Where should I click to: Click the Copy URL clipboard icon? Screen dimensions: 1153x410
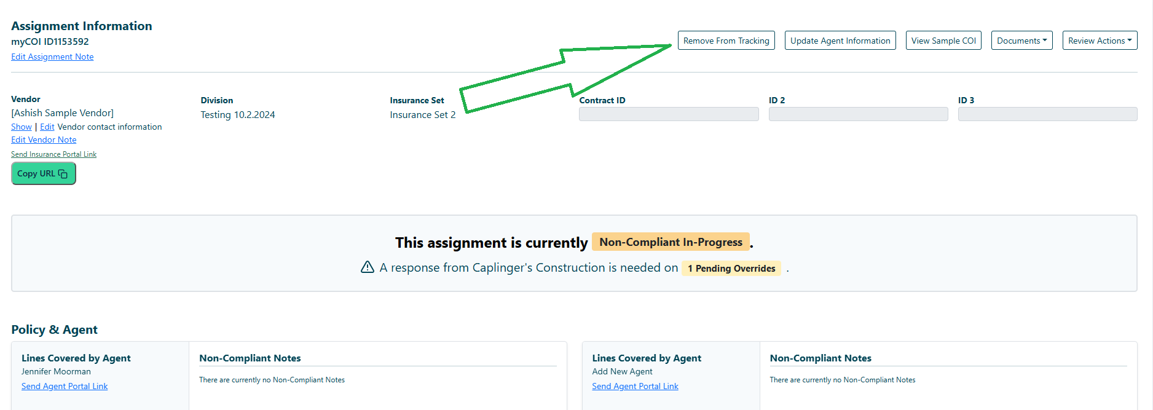63,174
